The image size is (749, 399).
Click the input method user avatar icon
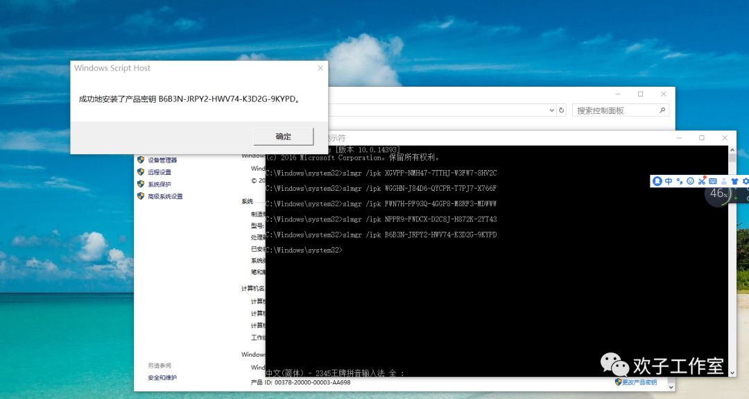657,181
